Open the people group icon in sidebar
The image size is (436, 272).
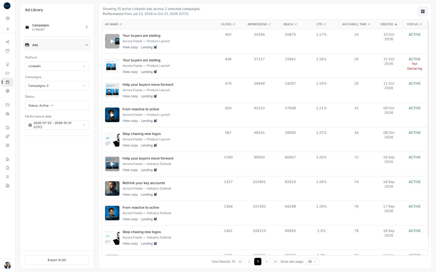(8, 114)
